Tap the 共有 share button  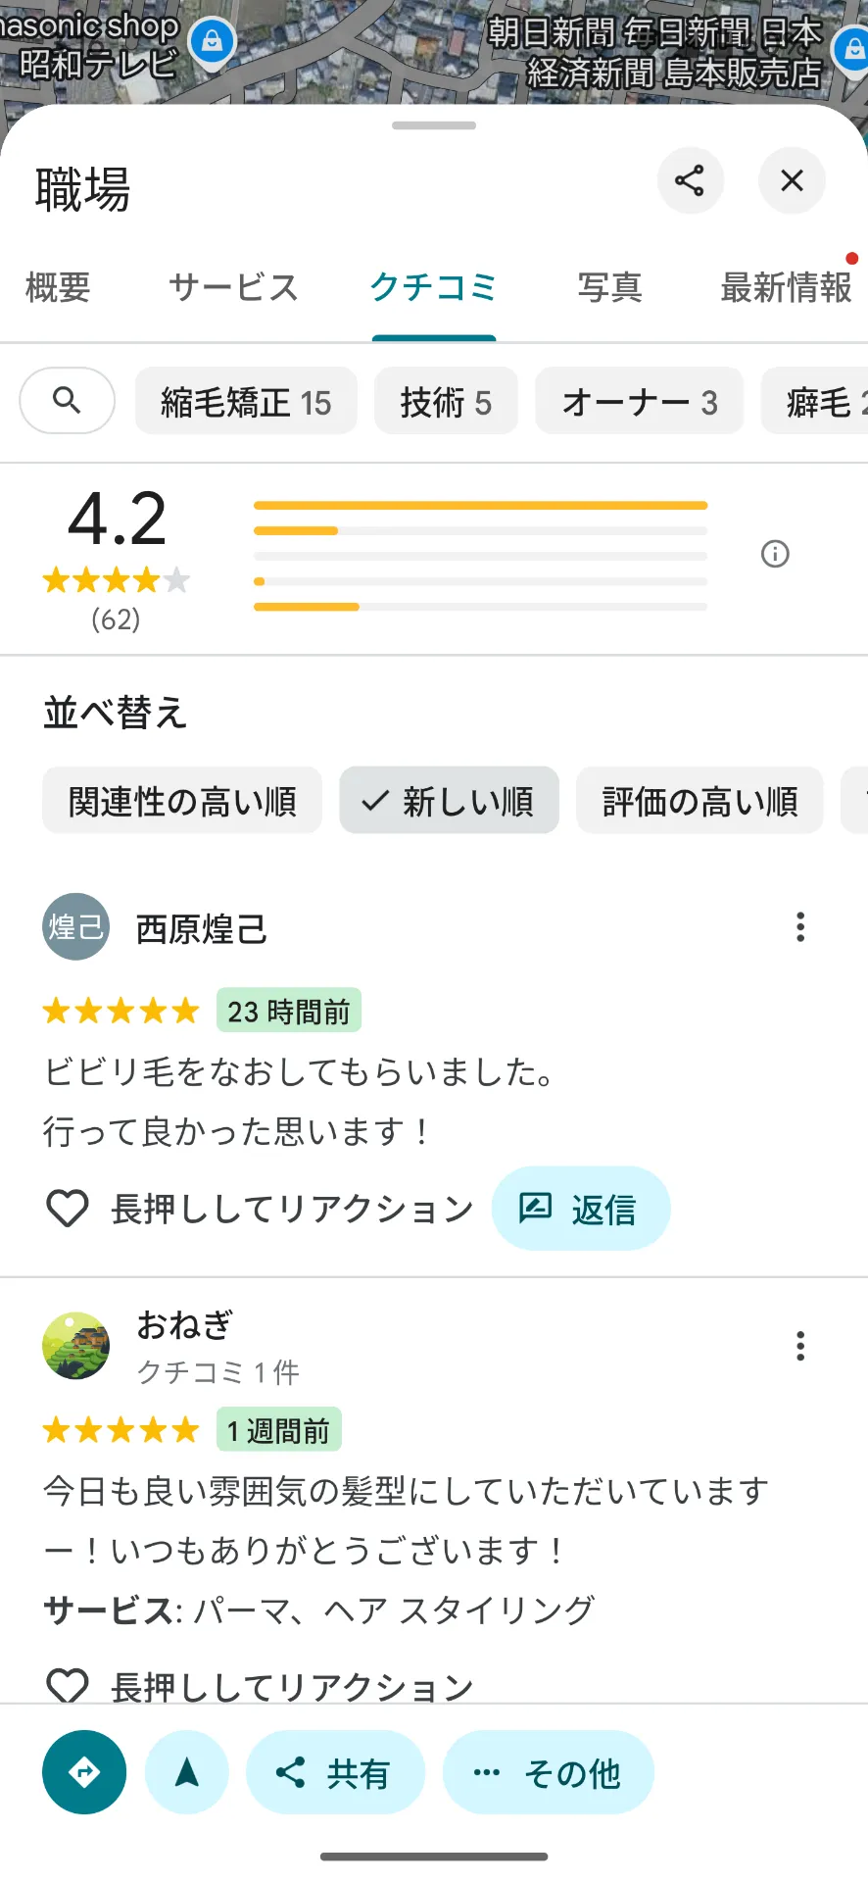[335, 1772]
